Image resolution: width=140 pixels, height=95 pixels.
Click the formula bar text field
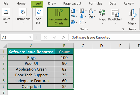pos(104,37)
